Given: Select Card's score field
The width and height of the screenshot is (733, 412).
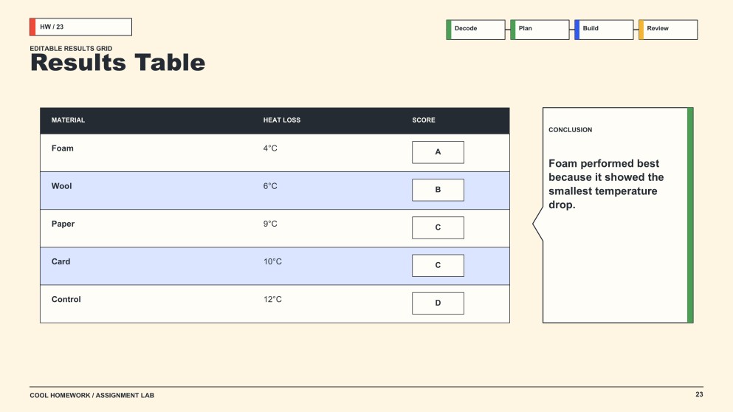Looking at the screenshot, I should (x=438, y=265).
